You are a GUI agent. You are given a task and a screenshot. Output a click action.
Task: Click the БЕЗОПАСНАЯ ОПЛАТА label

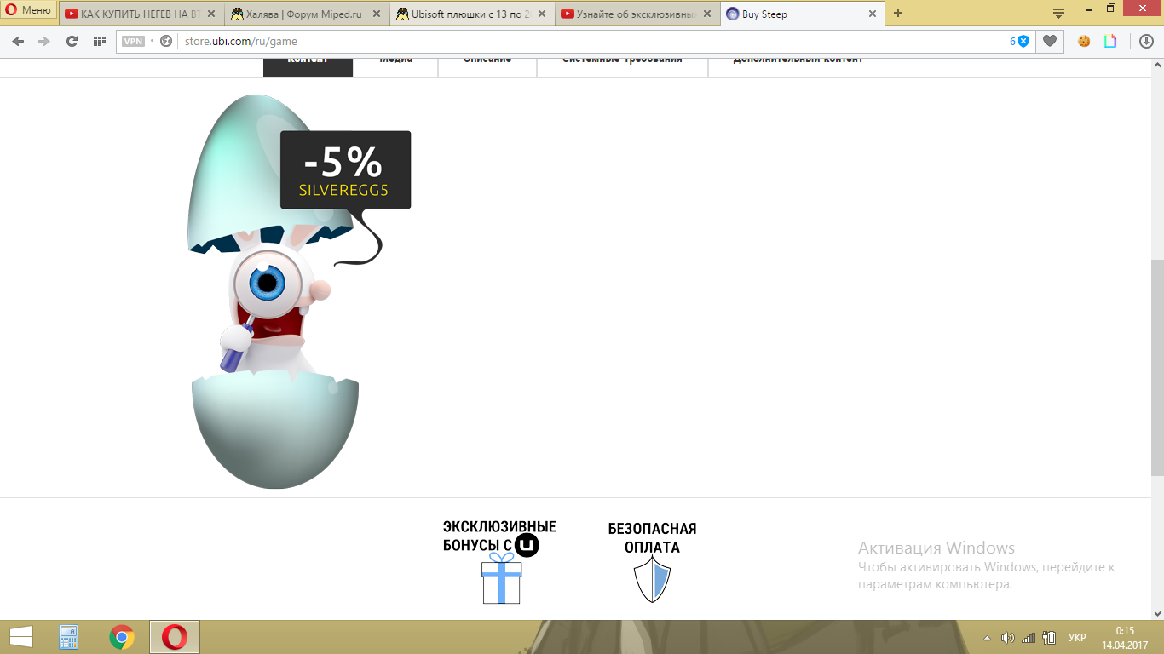click(653, 538)
